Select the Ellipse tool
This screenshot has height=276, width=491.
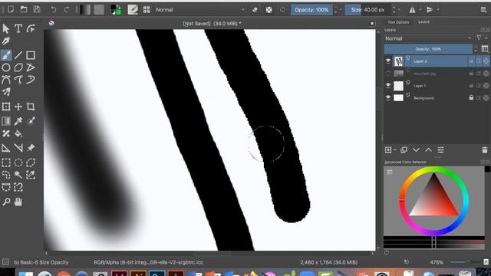tap(6, 67)
